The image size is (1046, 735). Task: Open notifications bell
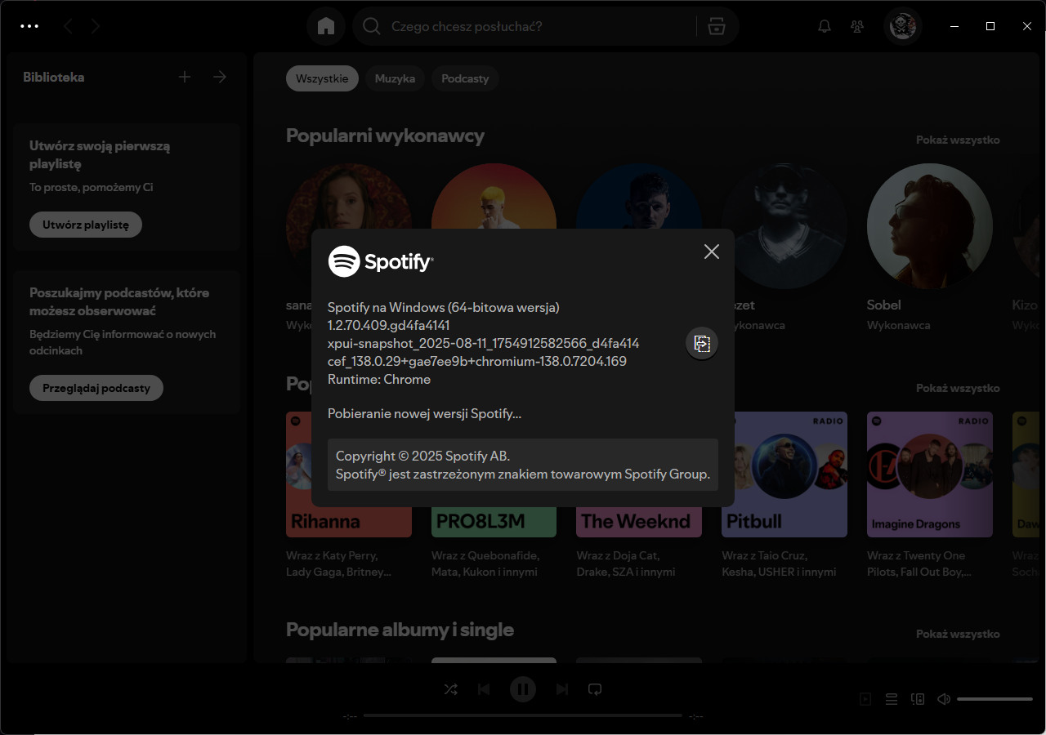(x=825, y=26)
